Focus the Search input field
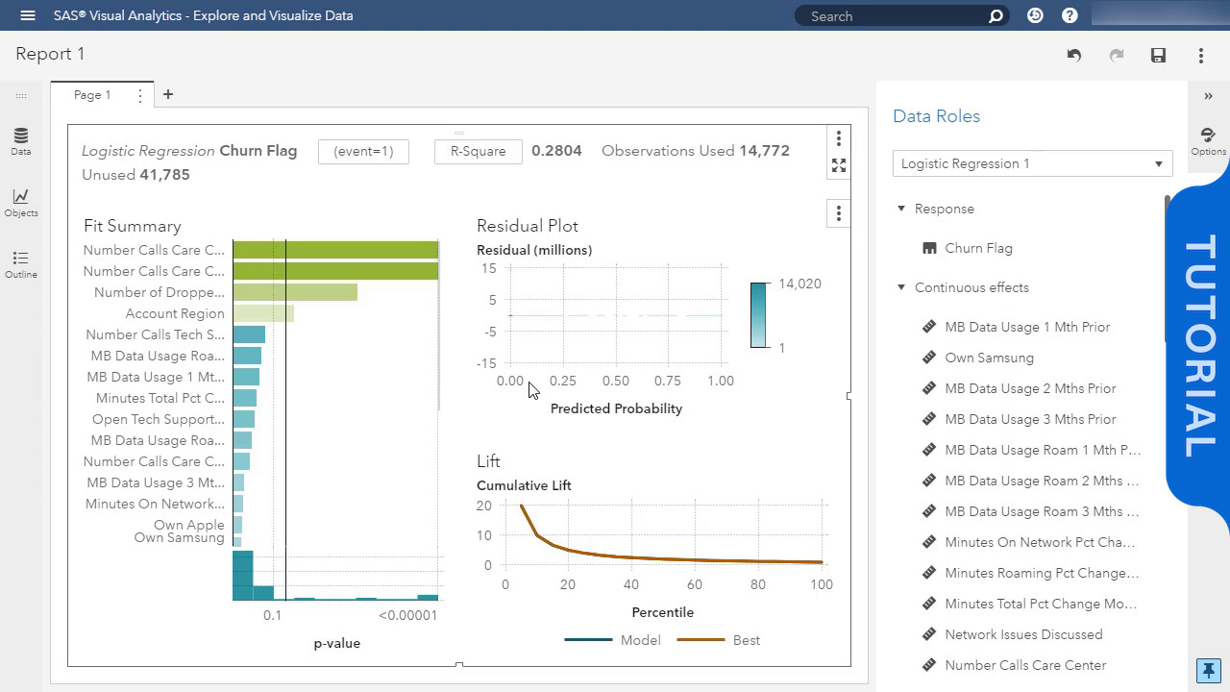 (x=894, y=16)
